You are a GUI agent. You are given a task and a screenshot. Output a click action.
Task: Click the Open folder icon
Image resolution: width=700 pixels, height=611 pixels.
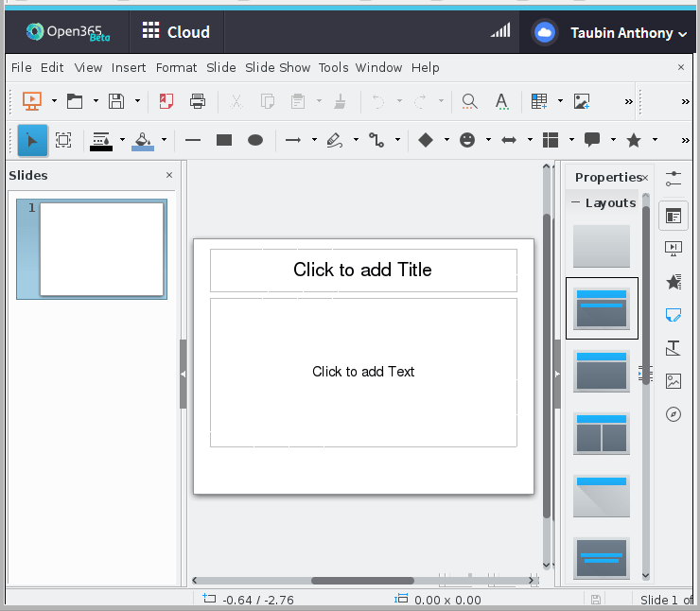pos(75,101)
